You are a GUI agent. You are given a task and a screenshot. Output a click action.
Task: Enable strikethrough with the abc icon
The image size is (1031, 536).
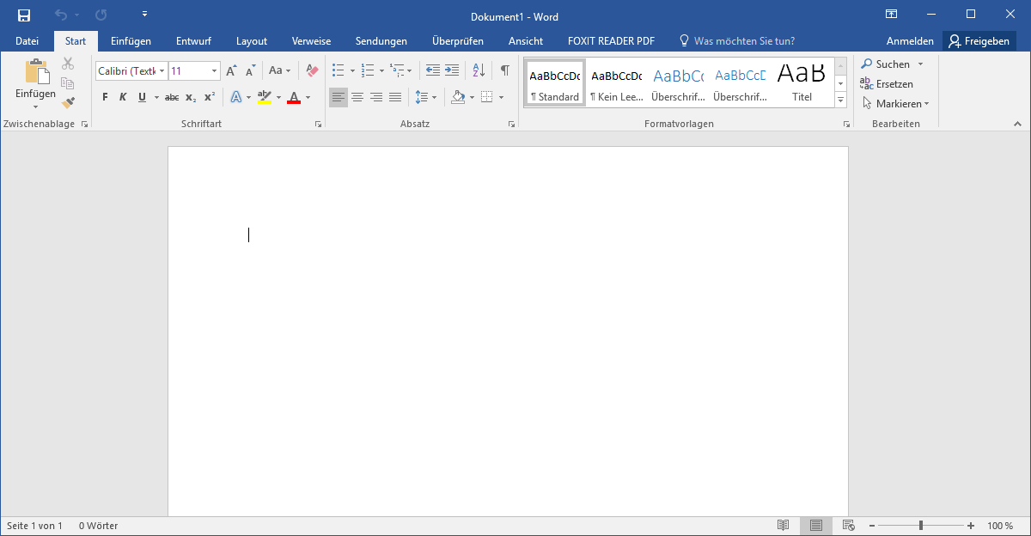[x=171, y=97]
